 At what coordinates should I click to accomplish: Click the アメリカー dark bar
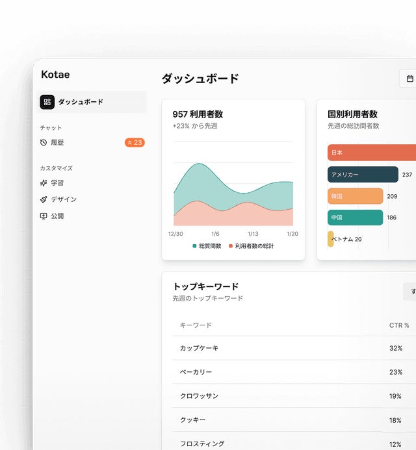pyautogui.click(x=363, y=175)
